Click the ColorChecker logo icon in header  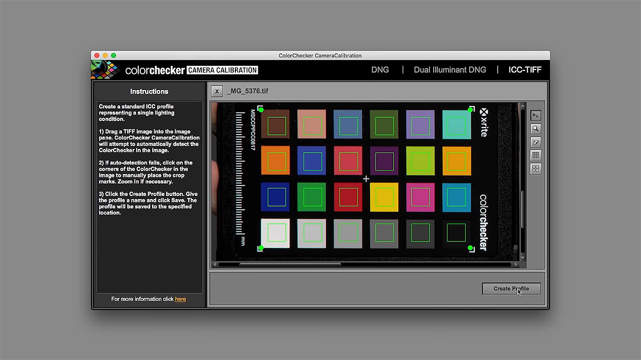click(105, 70)
